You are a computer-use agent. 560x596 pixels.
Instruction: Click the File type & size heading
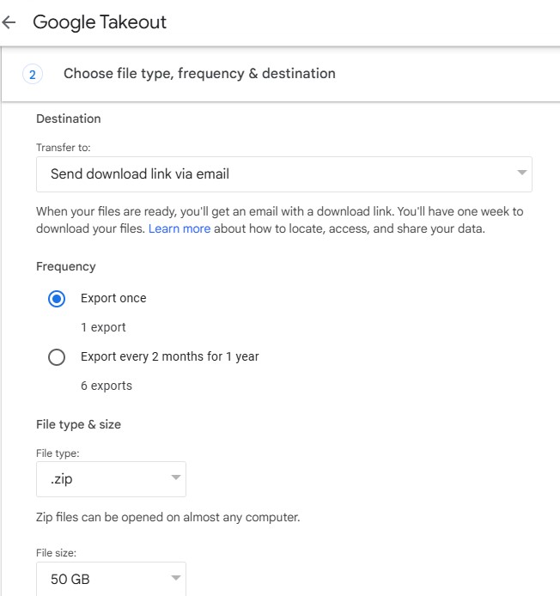pos(78,424)
